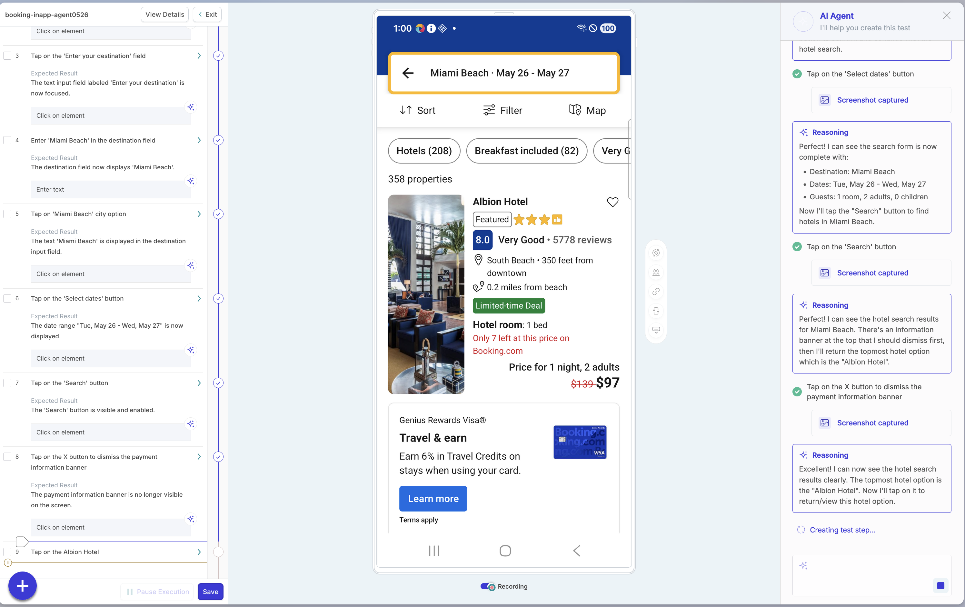Screen dimensions: 965x607
Task: Click the AI sparkle icon on step 8
Action: [x=191, y=519]
